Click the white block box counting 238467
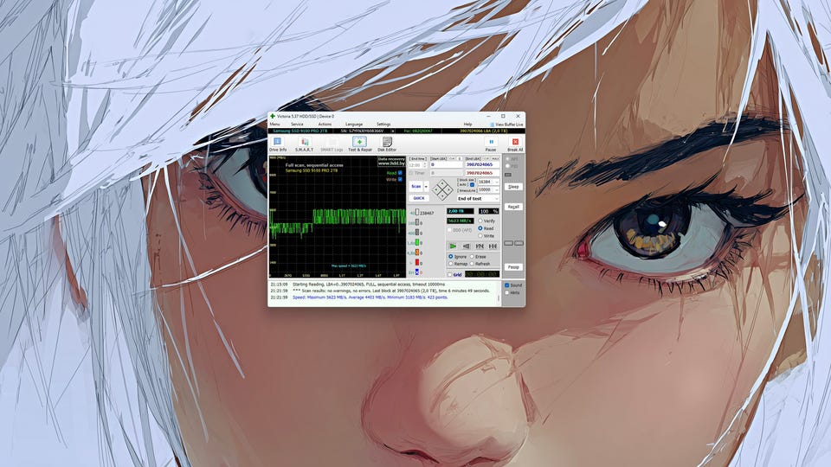831x467 pixels. pyautogui.click(x=417, y=212)
